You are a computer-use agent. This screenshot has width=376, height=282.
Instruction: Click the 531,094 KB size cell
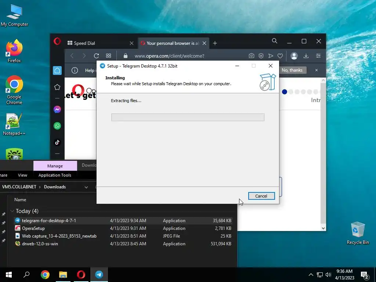(221, 244)
